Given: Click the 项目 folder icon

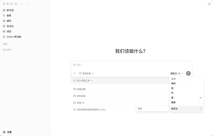Looking at the screenshot, I should (x=4, y=31).
